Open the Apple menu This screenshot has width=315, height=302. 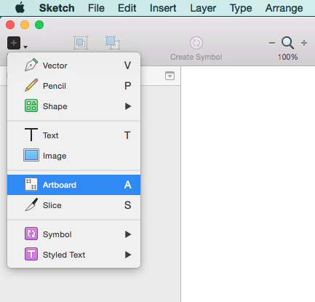pyautogui.click(x=20, y=8)
